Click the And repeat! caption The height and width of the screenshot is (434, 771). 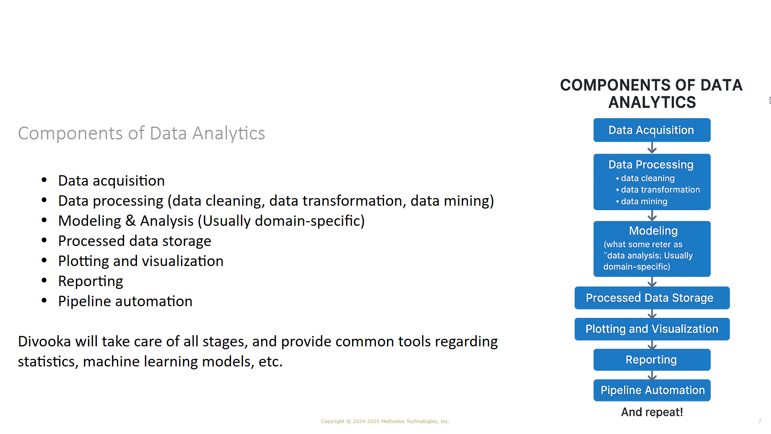click(x=652, y=412)
